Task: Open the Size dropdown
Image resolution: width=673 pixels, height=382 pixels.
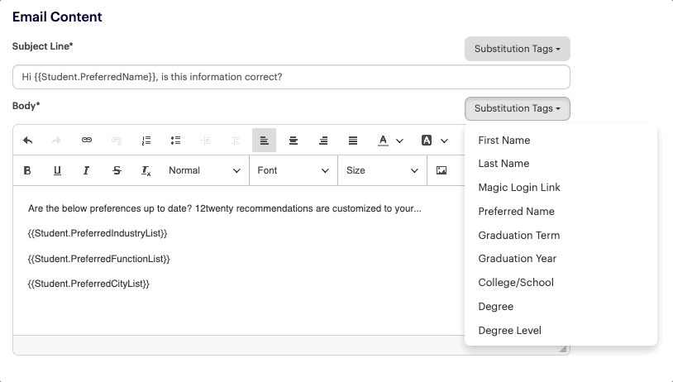Action: (382, 170)
